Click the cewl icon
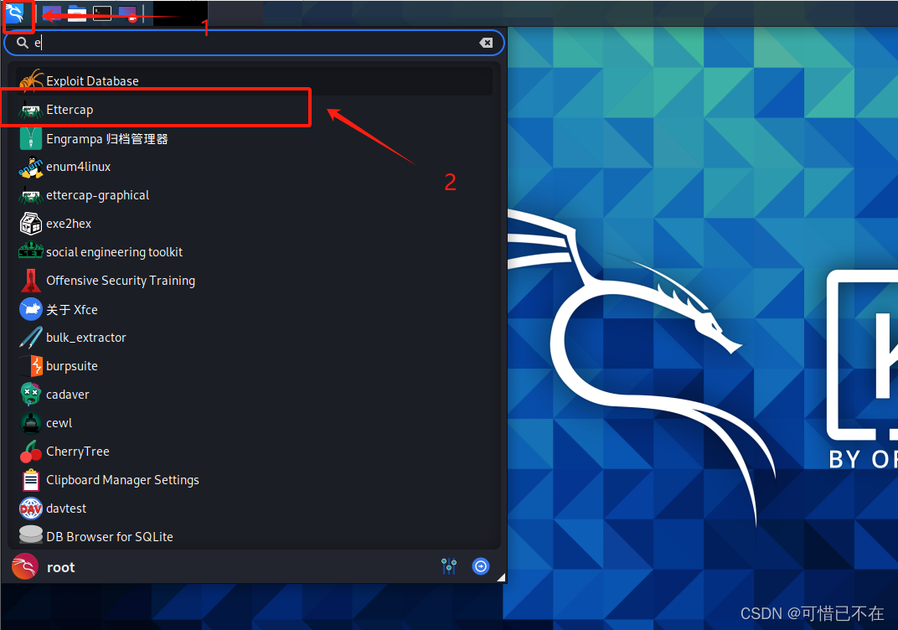 pyautogui.click(x=31, y=423)
